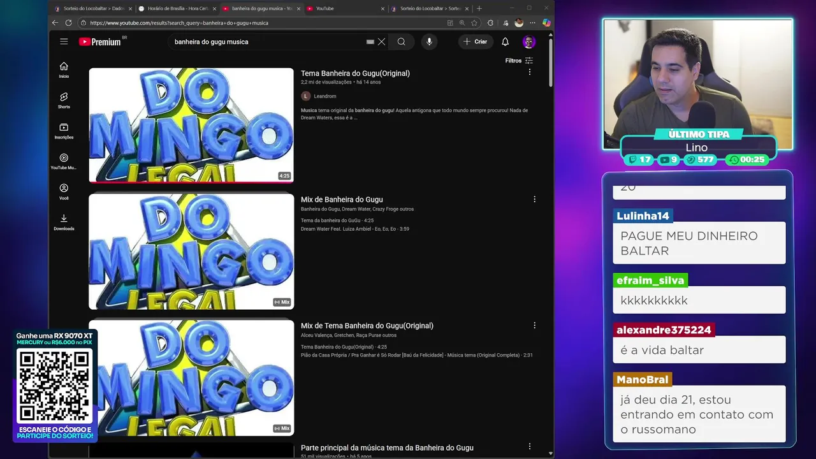Viewport: 816px width, 459px height.
Task: Click the zoom magnifier in address bar
Action: [x=462, y=23]
